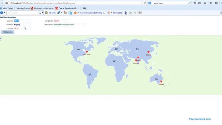Click the toolbar settings gear icon
The width and height of the screenshot is (222, 125).
(x=221, y=13)
